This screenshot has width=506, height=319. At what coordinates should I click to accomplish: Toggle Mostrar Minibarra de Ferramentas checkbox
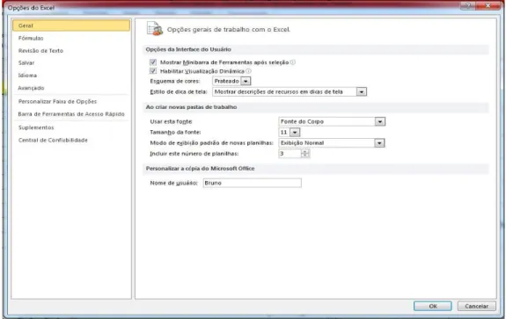[x=153, y=62]
